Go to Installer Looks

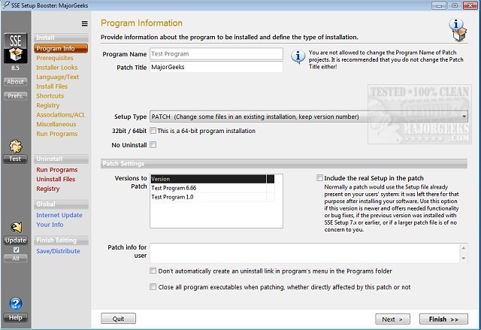57,68
